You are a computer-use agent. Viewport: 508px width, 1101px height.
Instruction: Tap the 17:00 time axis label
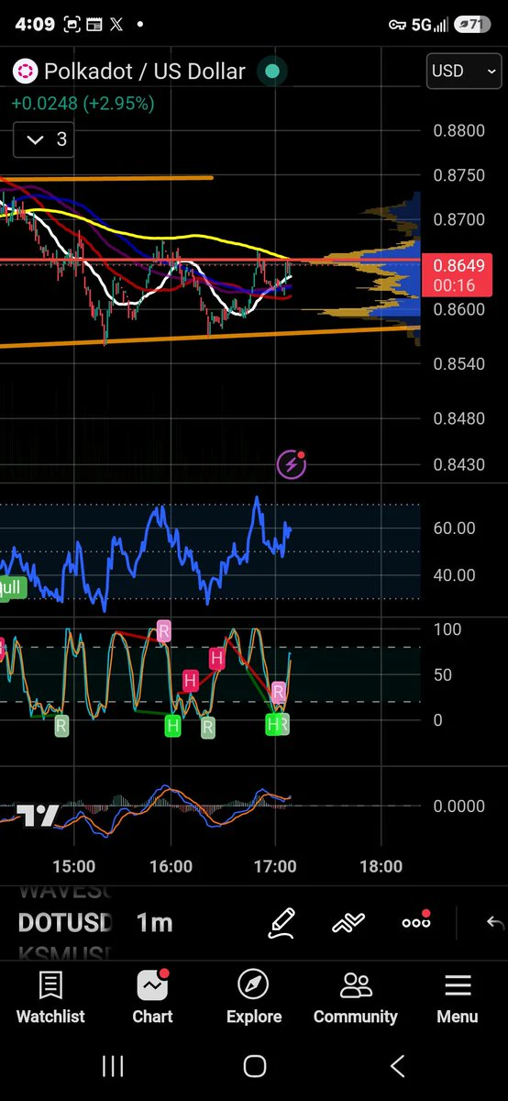click(275, 866)
